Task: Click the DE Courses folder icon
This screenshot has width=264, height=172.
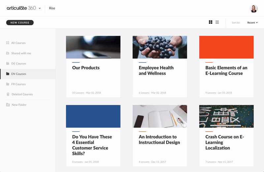Action: 8,63
